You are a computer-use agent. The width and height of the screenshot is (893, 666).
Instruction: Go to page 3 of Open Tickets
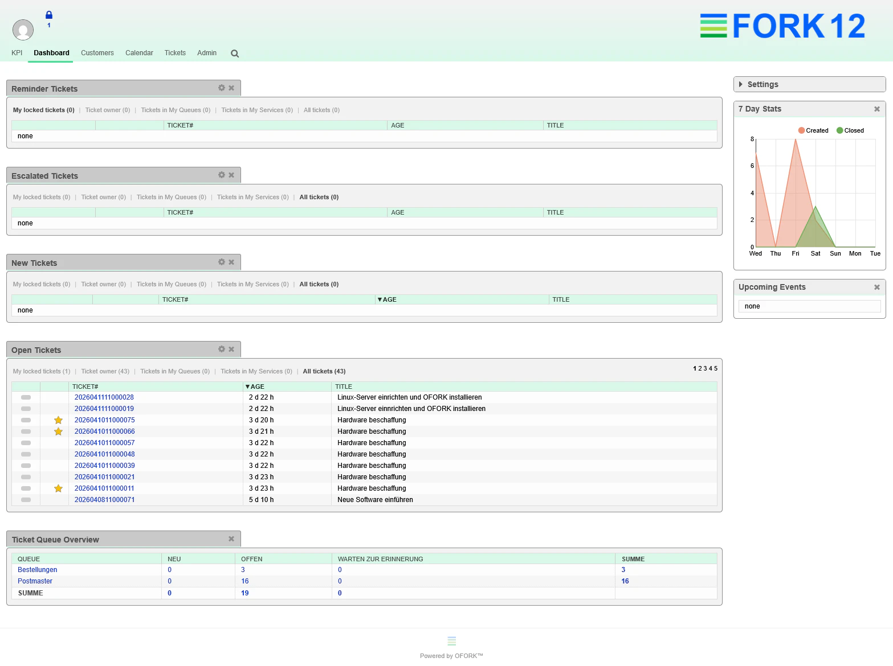pyautogui.click(x=705, y=368)
